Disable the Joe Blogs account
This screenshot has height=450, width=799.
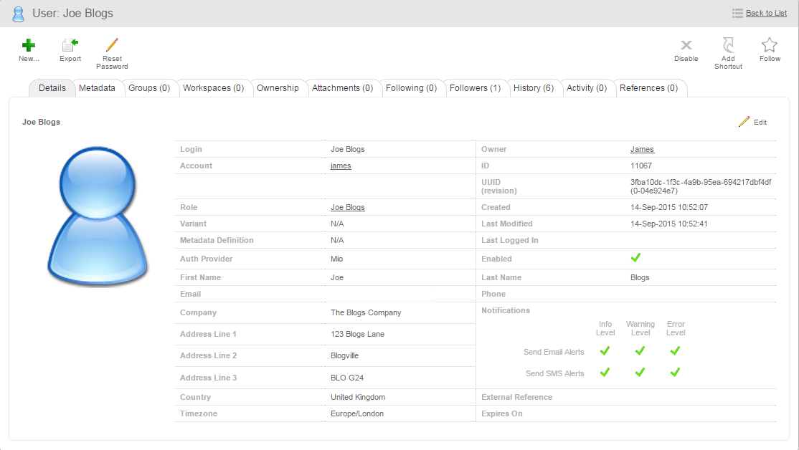(x=686, y=46)
